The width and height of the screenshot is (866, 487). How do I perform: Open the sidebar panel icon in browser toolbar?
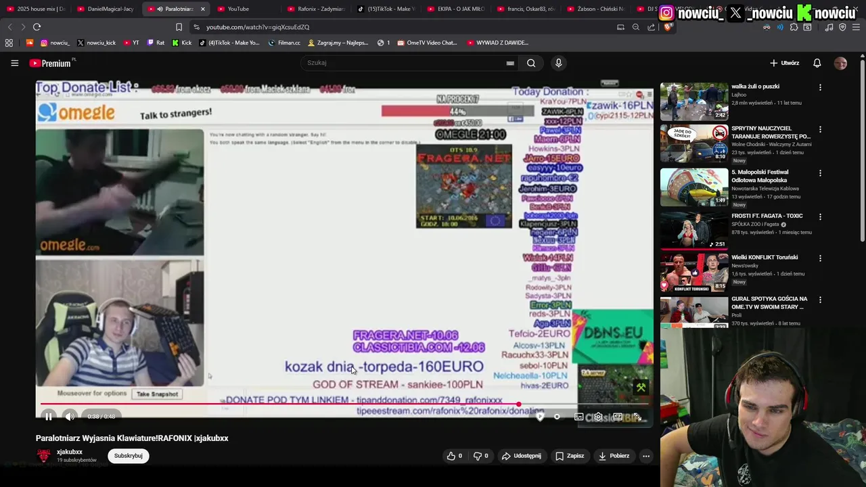pos(807,27)
